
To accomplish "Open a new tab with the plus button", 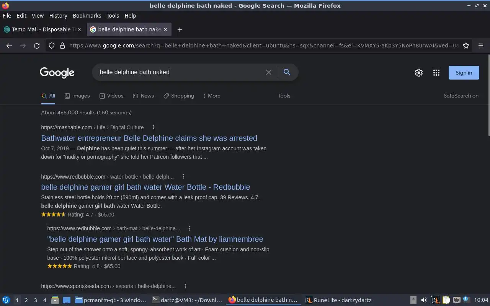I will [x=180, y=29].
